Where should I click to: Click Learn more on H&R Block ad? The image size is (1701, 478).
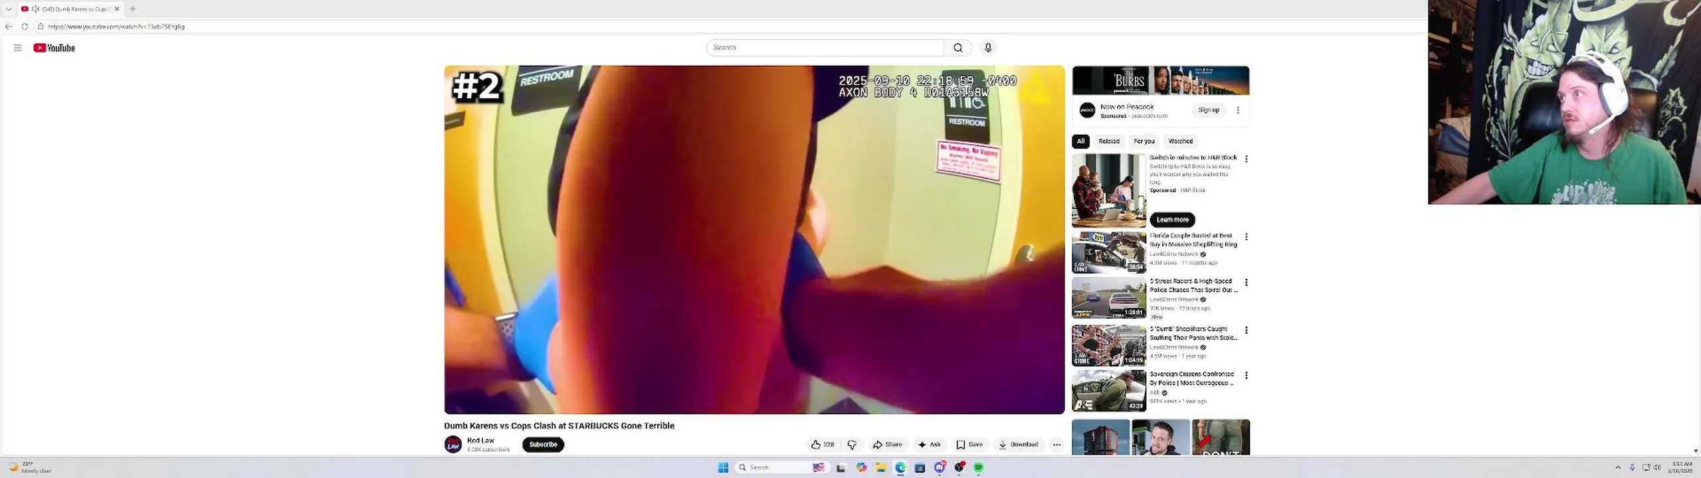tap(1172, 220)
